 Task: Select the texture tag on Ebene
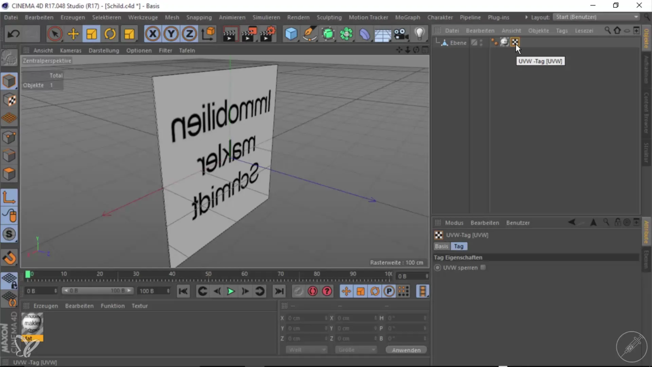coord(505,42)
